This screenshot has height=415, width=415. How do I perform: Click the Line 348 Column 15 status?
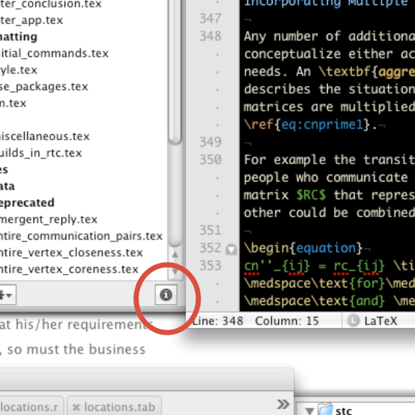256,321
